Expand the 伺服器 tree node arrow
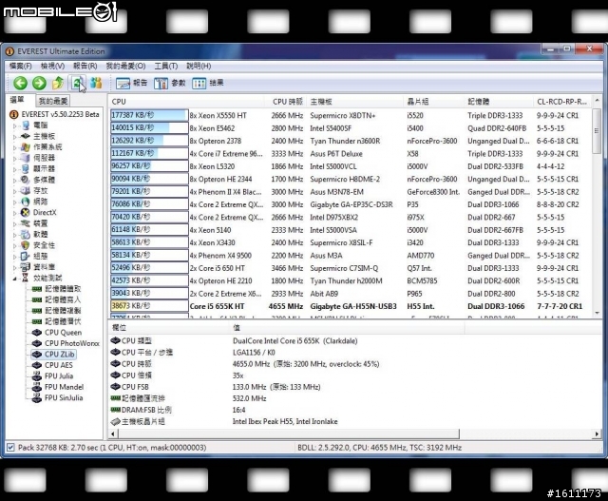This screenshot has width=608, height=501. coord(15,158)
